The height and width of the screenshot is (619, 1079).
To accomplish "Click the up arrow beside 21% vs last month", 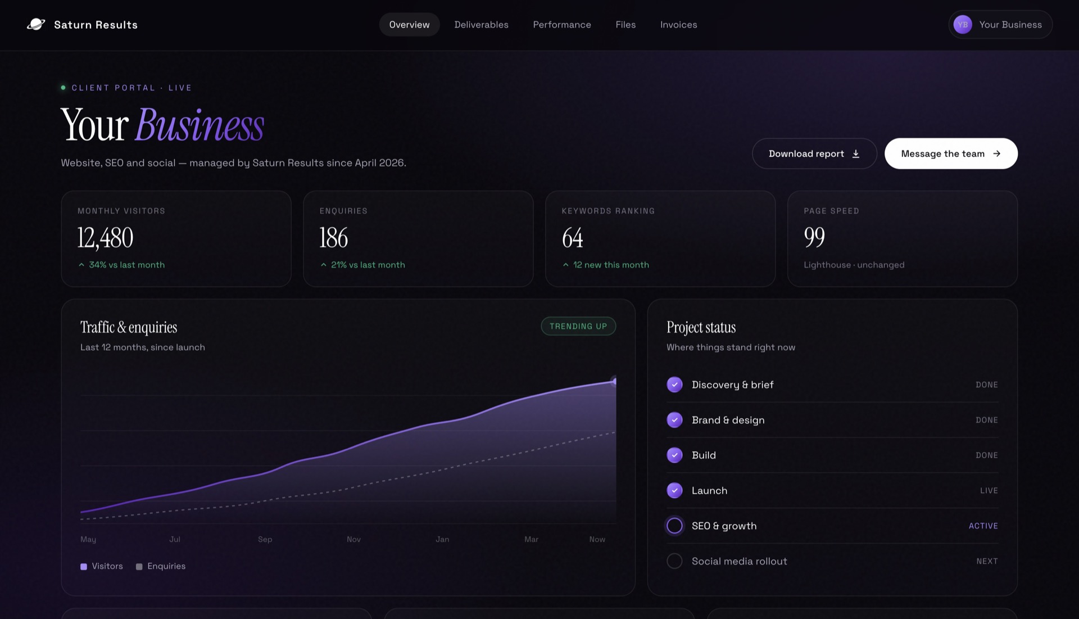I will point(324,265).
